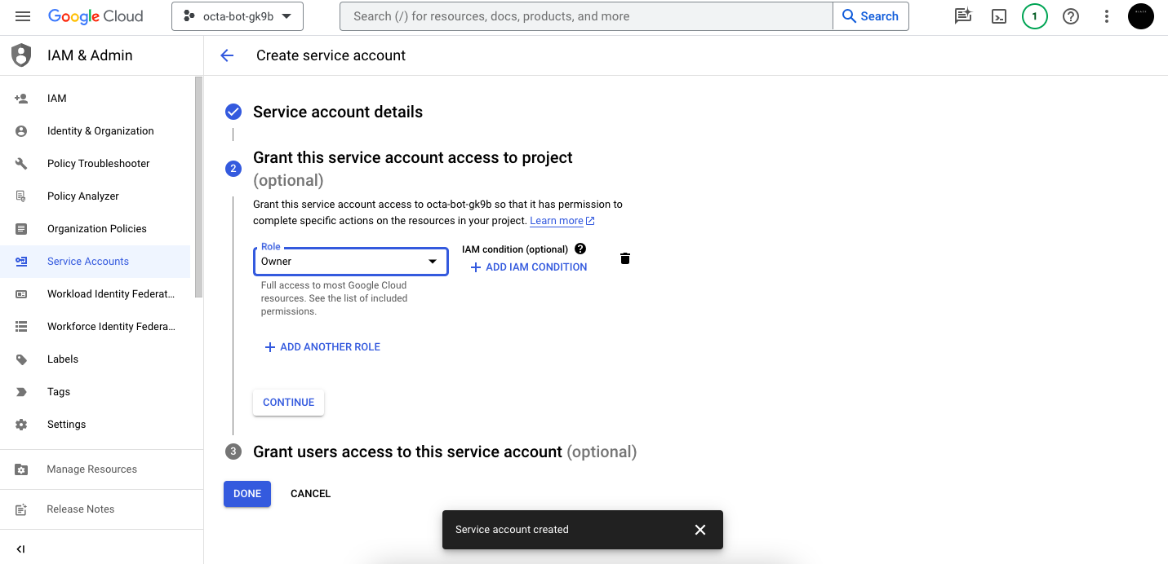Viewport: 1168px width, 564px height.
Task: Click the blue DONE button
Action: (246, 494)
